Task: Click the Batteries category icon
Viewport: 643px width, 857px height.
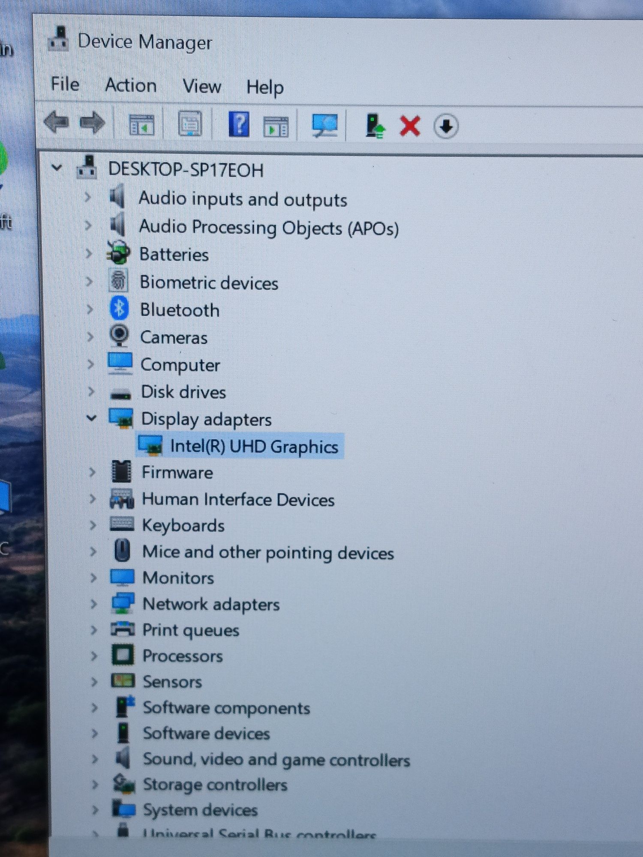Action: click(118, 253)
